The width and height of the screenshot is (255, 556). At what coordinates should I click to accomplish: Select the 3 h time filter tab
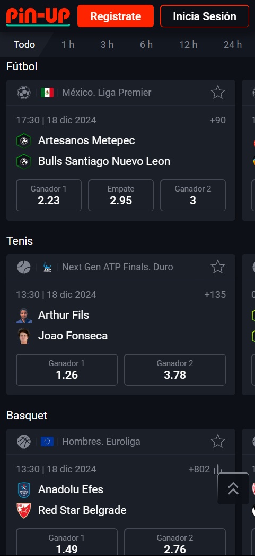(107, 45)
